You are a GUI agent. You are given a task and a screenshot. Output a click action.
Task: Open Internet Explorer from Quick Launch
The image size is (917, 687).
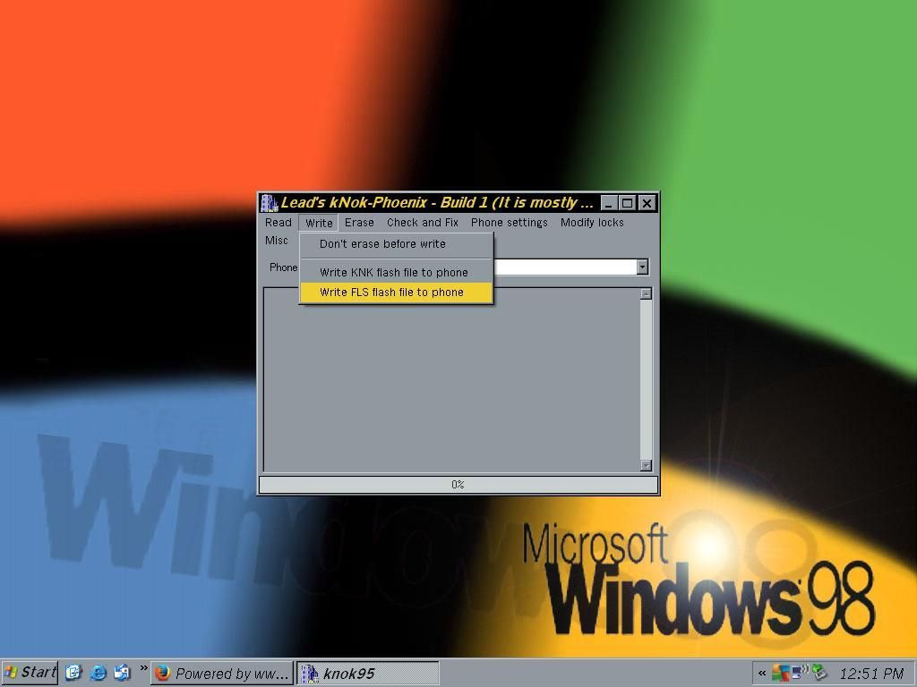(99, 673)
